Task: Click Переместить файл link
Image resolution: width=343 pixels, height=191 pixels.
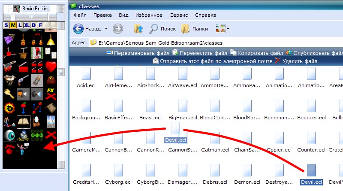Action: (200, 53)
